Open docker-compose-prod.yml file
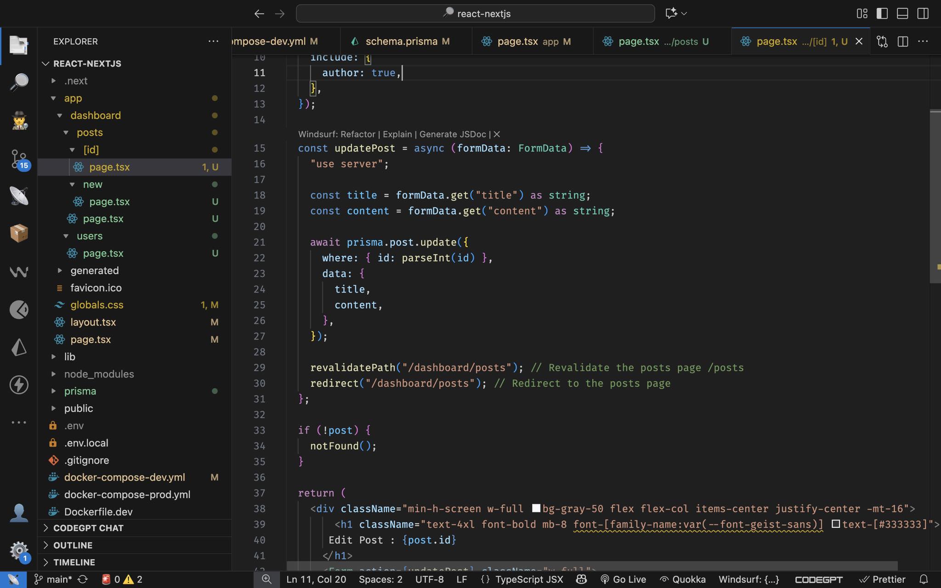Viewport: 941px width, 588px height. click(x=135, y=494)
